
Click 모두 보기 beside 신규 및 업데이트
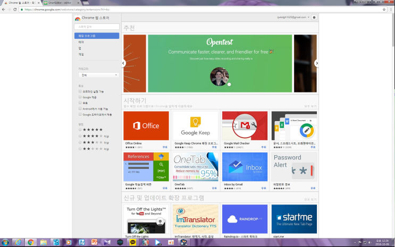[x=310, y=199]
